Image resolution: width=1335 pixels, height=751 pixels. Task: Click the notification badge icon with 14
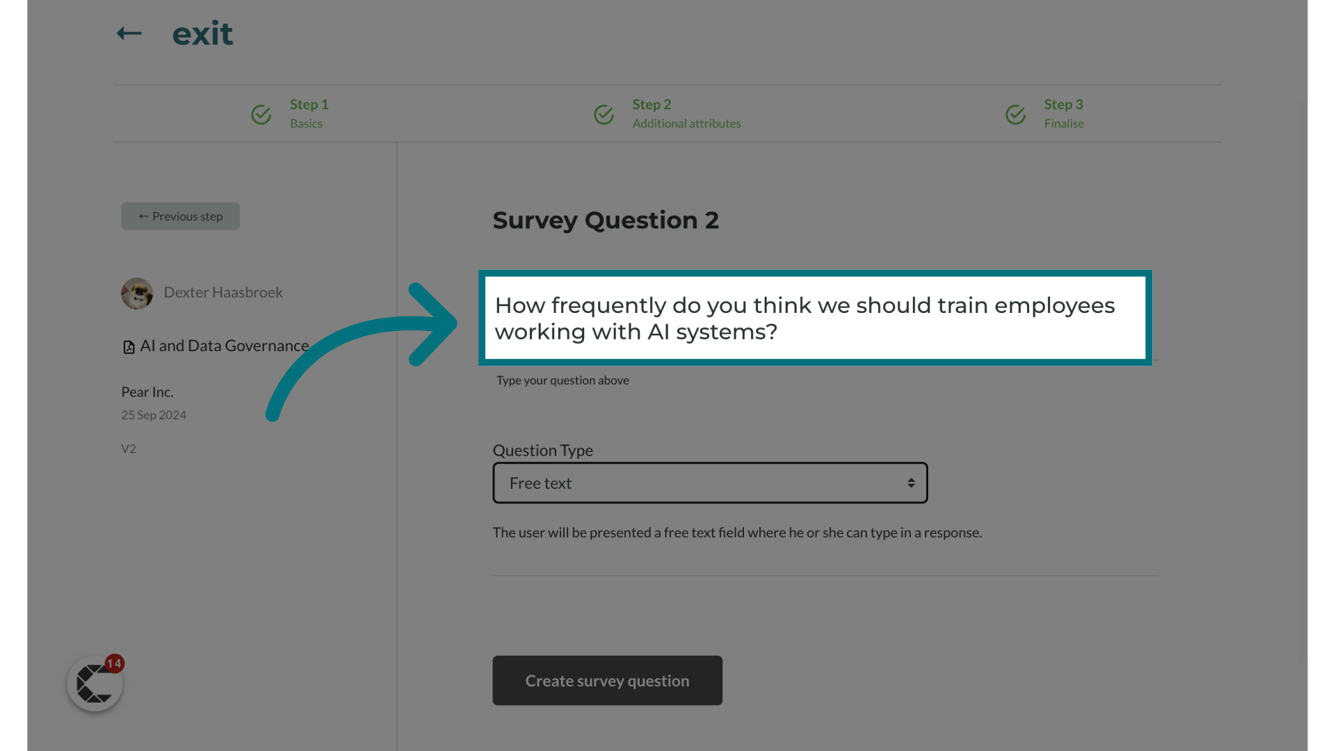point(114,663)
